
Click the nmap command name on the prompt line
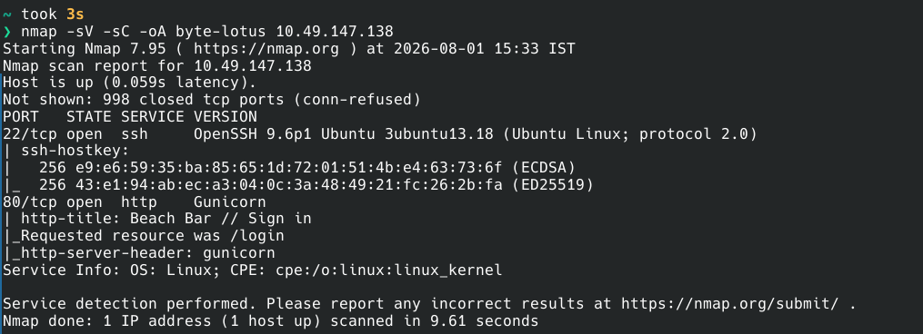(x=39, y=31)
